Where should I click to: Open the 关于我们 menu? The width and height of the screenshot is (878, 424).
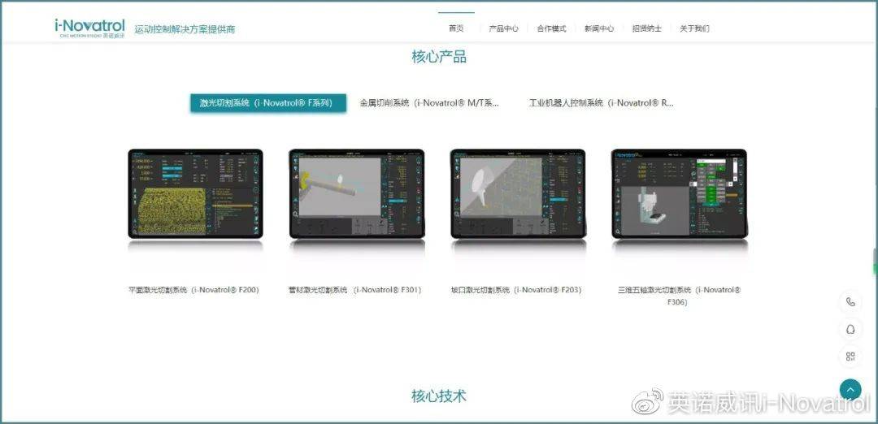click(x=694, y=28)
